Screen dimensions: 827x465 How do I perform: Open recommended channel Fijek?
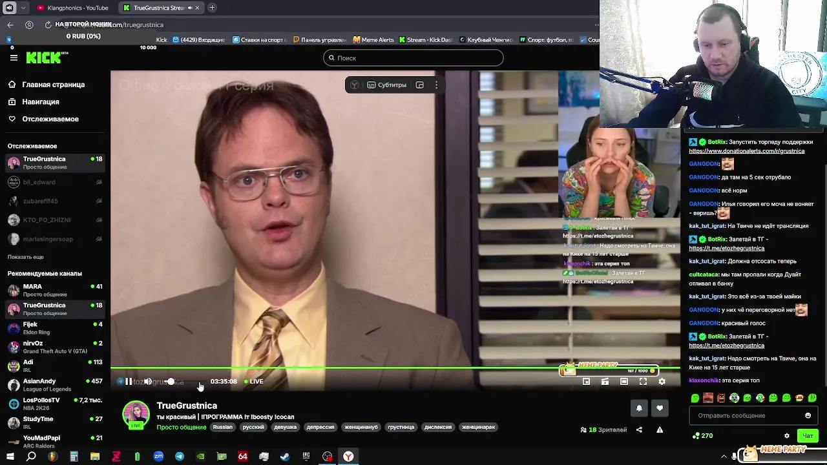point(55,328)
